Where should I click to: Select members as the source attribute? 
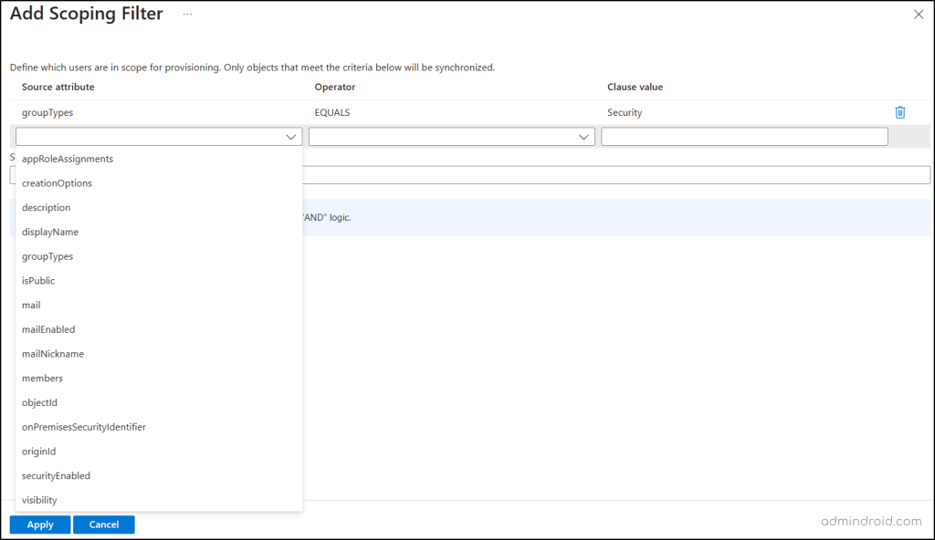42,378
